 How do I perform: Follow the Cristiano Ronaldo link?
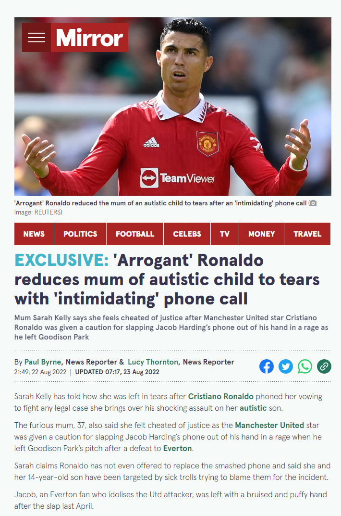coord(221,397)
